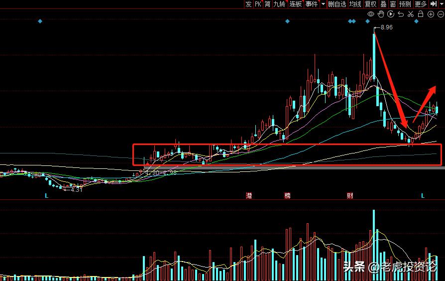Click the 8.96 high price label

(387, 27)
